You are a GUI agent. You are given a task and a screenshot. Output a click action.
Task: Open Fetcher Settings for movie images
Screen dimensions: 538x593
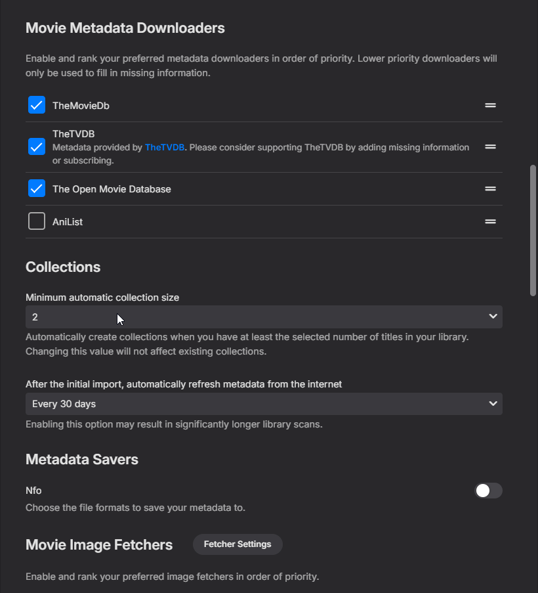[x=238, y=544]
